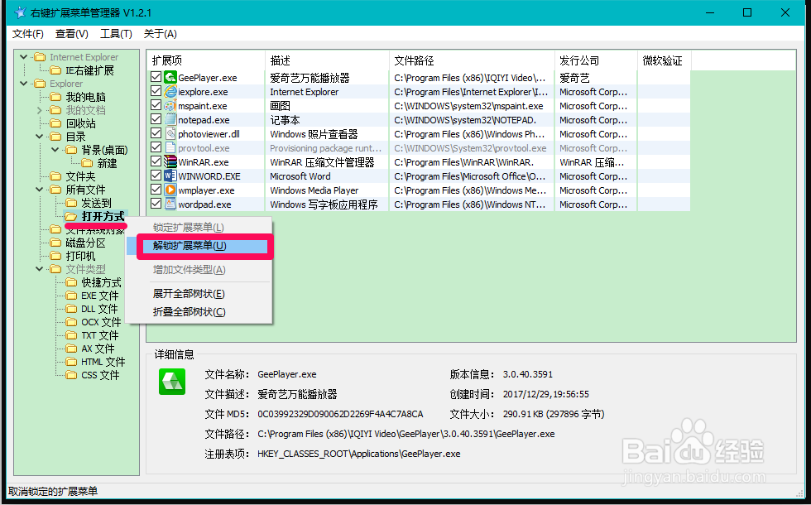Toggle the wmplayer.exe checkbox
The height and width of the screenshot is (505, 811).
coord(156,190)
